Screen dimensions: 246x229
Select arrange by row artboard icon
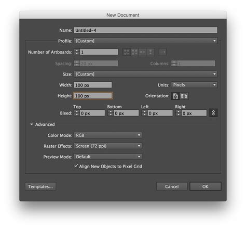(142, 52)
